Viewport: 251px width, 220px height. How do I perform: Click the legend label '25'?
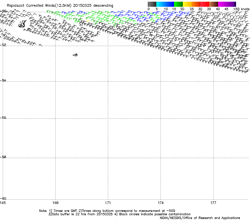[x=192, y=9]
